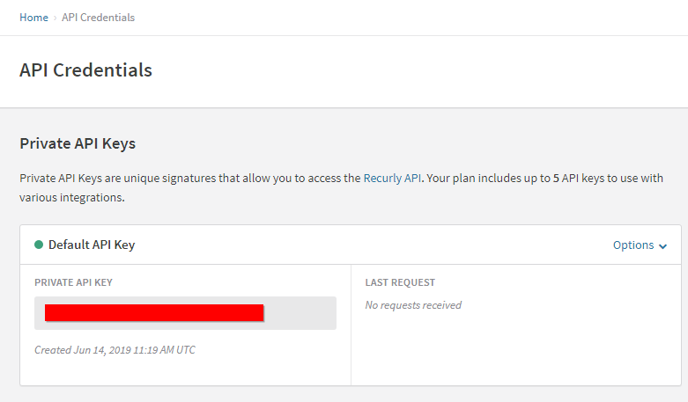Screen dimensions: 688x402
Task: Click the Created Jun 14, 2019 timestamp
Action: [x=115, y=350]
